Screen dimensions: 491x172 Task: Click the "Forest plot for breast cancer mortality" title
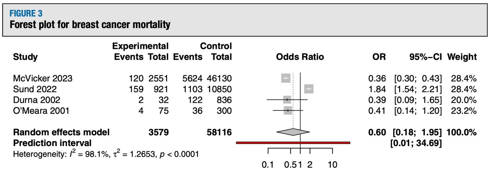(90, 25)
